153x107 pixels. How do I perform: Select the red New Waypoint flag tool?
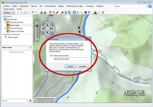pos(62,12)
